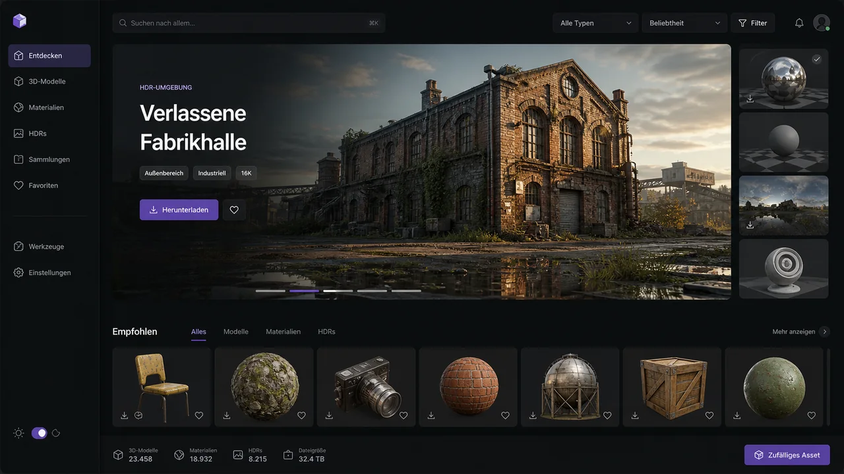Download the landscape panorama thumbnail

[x=750, y=225]
